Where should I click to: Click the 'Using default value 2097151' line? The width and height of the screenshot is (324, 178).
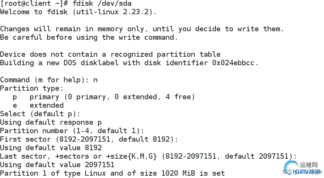pyautogui.click(x=57, y=165)
